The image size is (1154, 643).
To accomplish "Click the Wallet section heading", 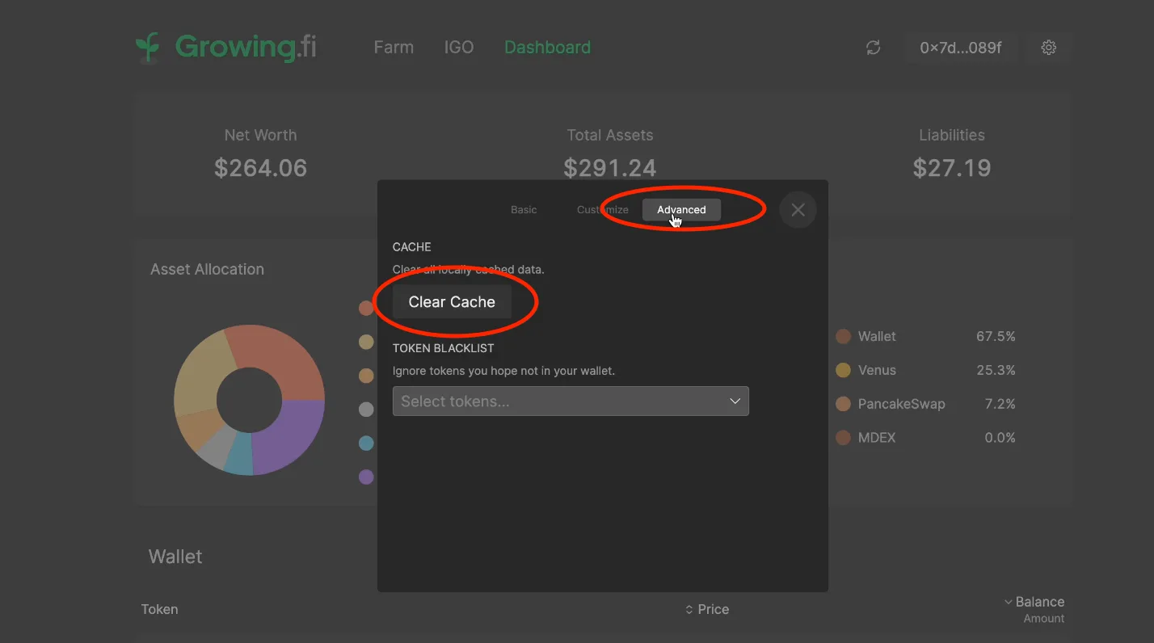I will click(x=175, y=557).
